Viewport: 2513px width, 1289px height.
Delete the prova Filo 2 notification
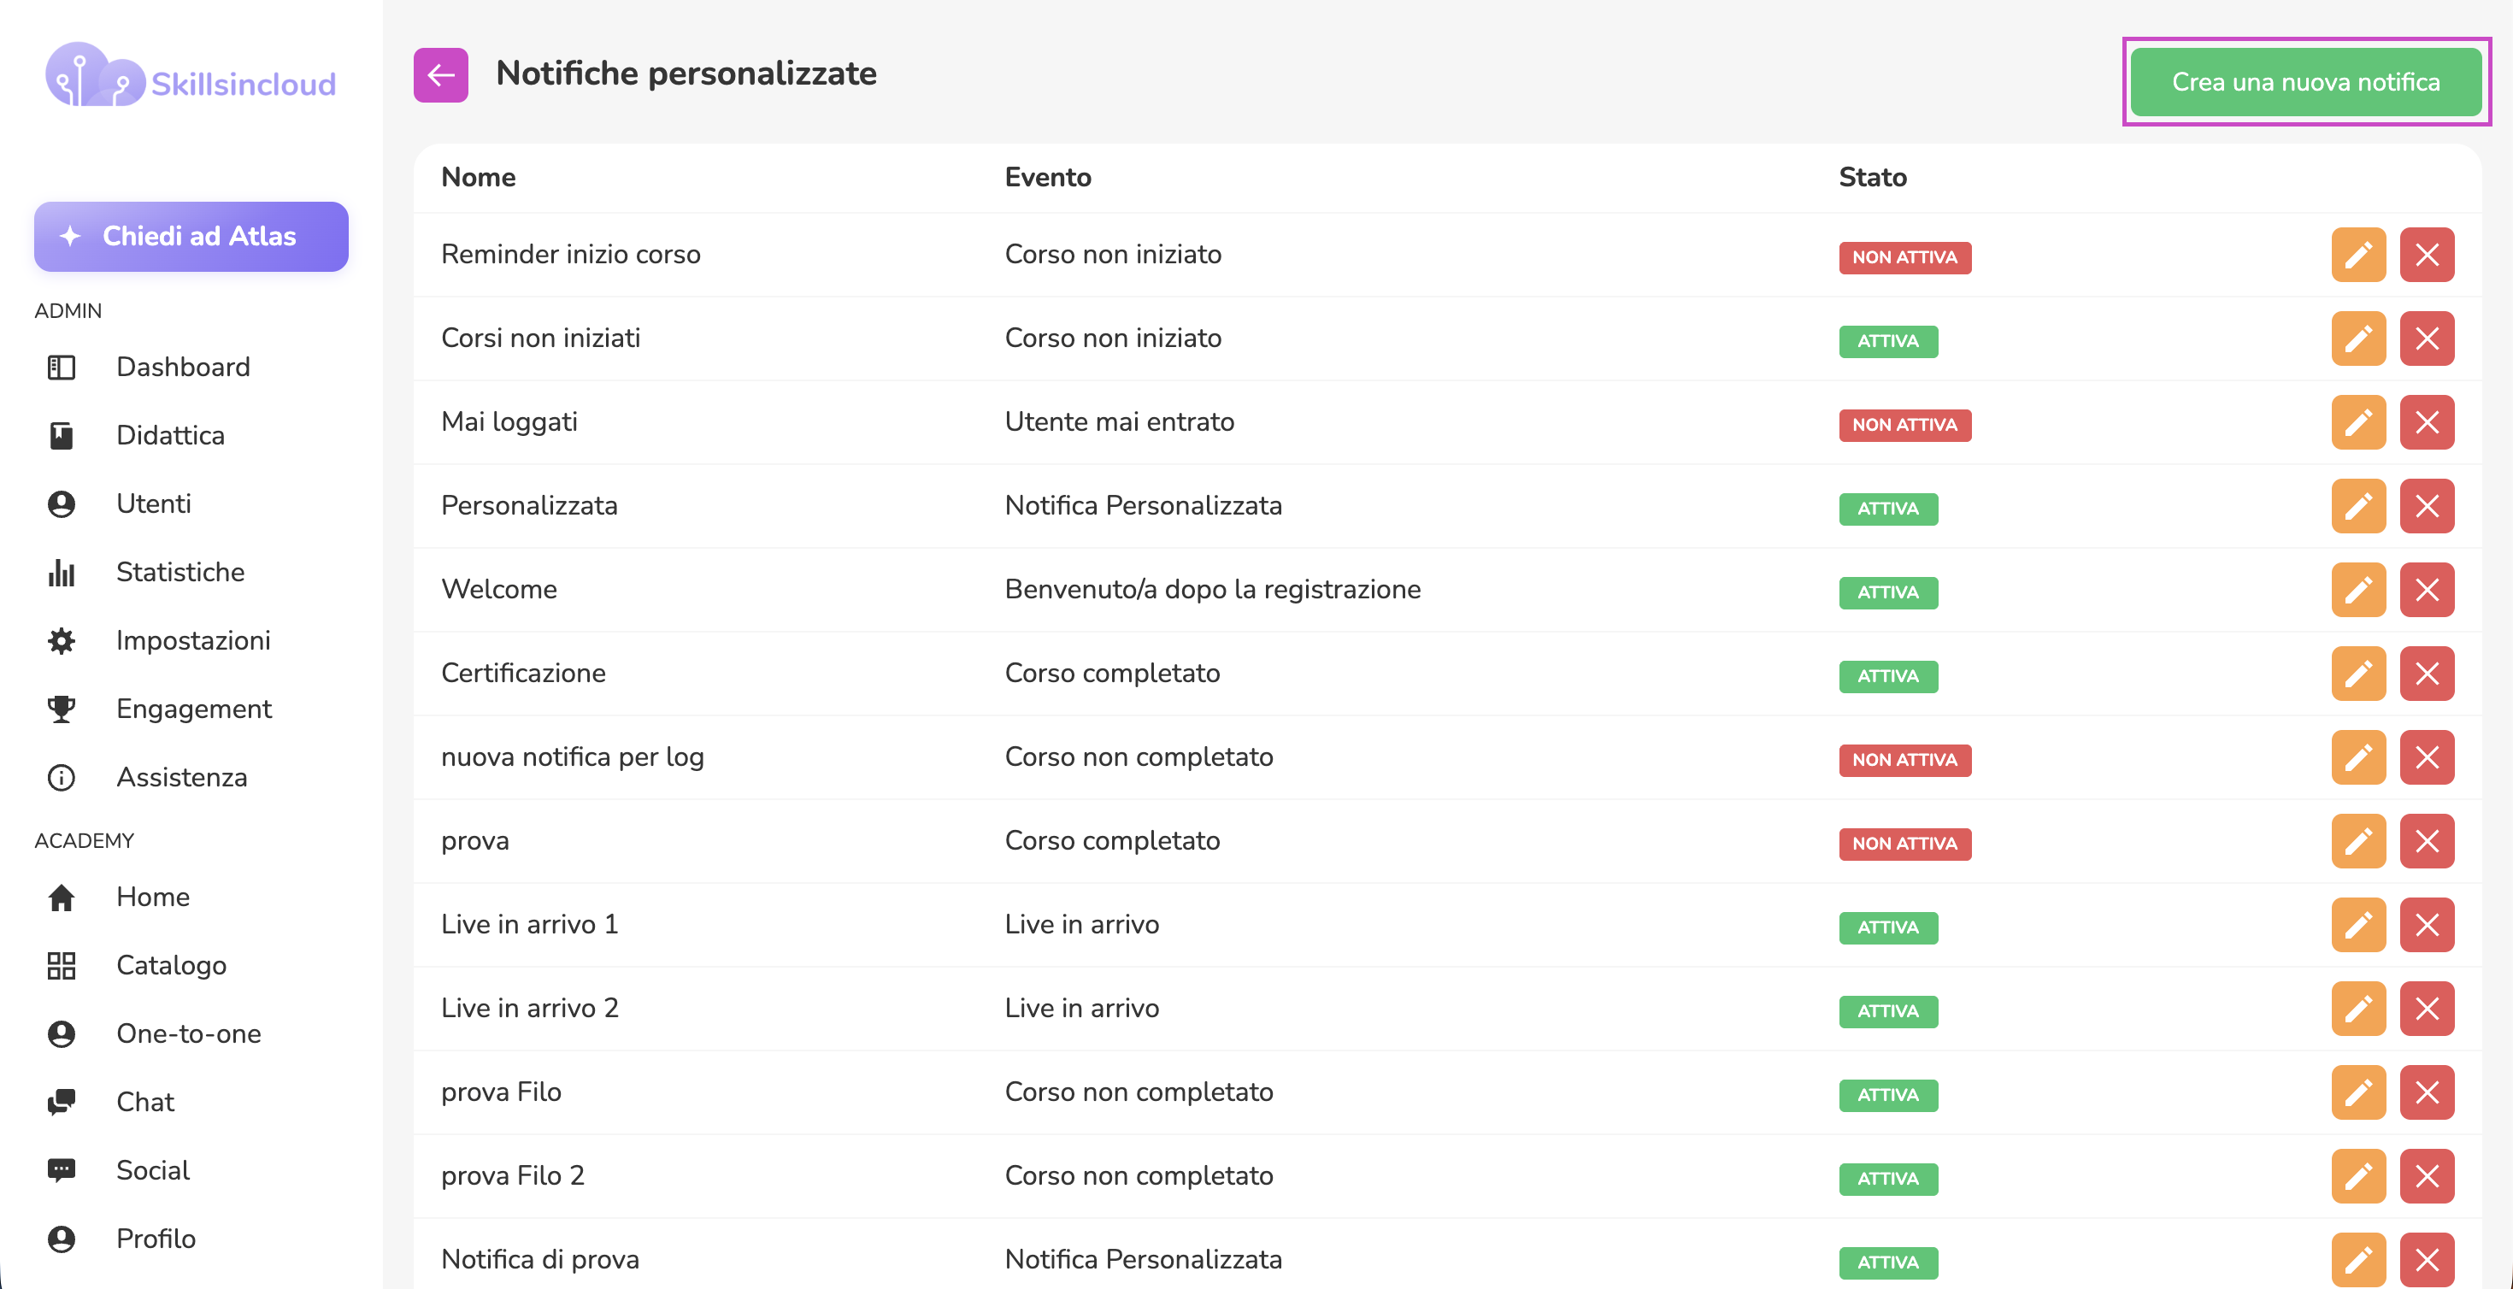tap(2426, 1177)
